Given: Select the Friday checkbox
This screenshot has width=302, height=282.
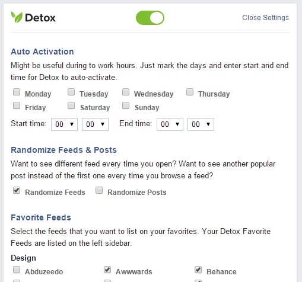Looking at the screenshot, I should point(17,105).
